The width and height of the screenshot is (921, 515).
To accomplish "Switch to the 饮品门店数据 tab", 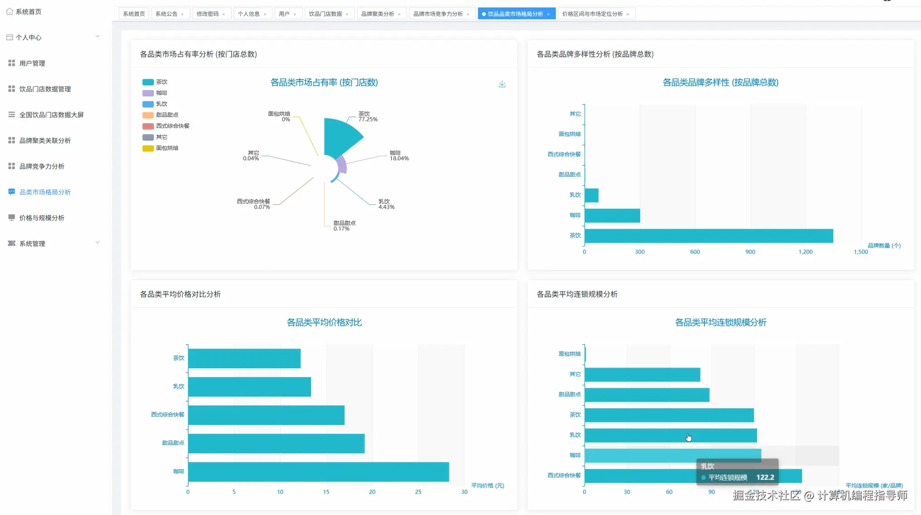I will coord(325,14).
